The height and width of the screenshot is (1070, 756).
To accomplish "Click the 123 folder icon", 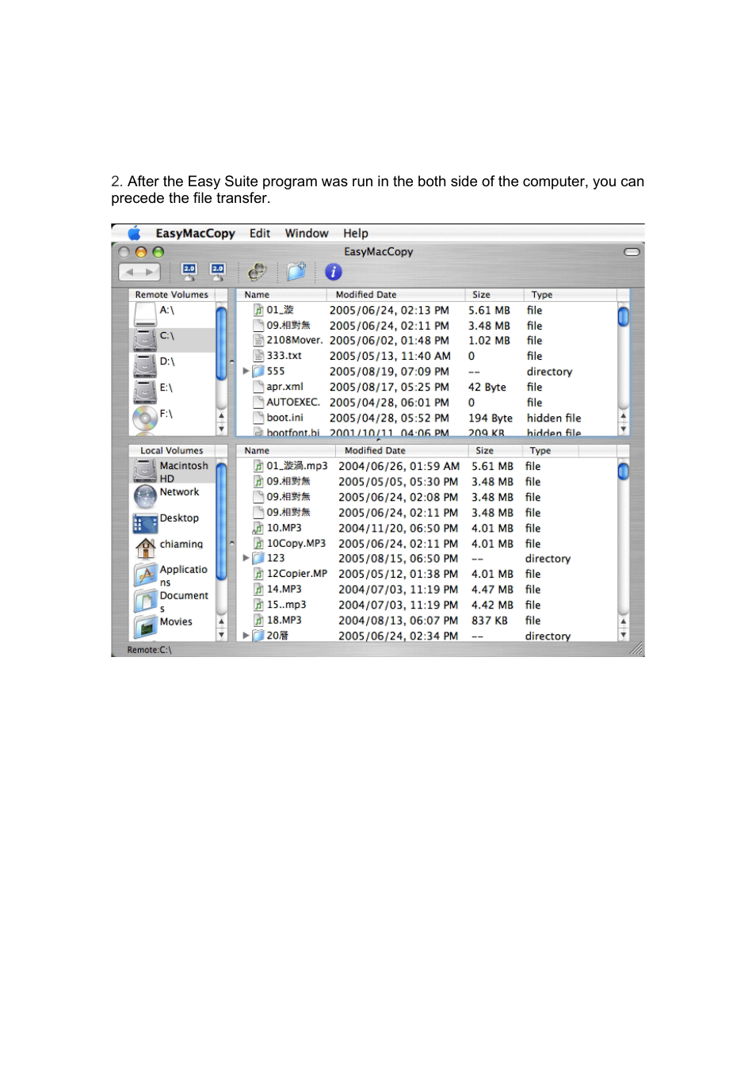I will (258, 558).
